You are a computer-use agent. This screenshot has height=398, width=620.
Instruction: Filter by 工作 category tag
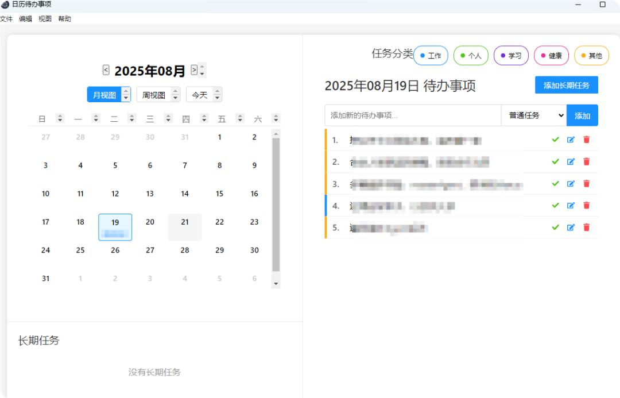coord(431,55)
